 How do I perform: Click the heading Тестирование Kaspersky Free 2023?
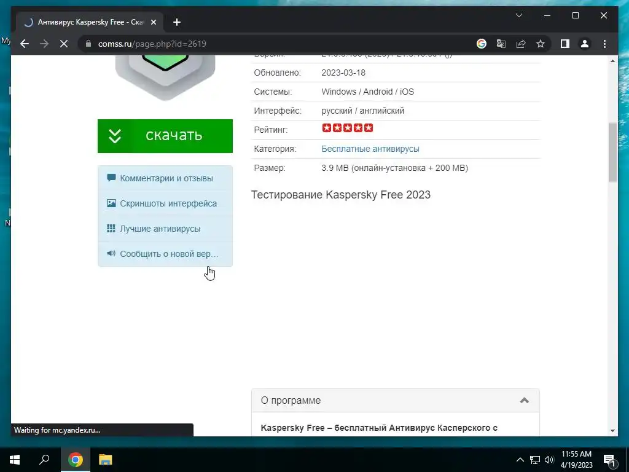(340, 195)
